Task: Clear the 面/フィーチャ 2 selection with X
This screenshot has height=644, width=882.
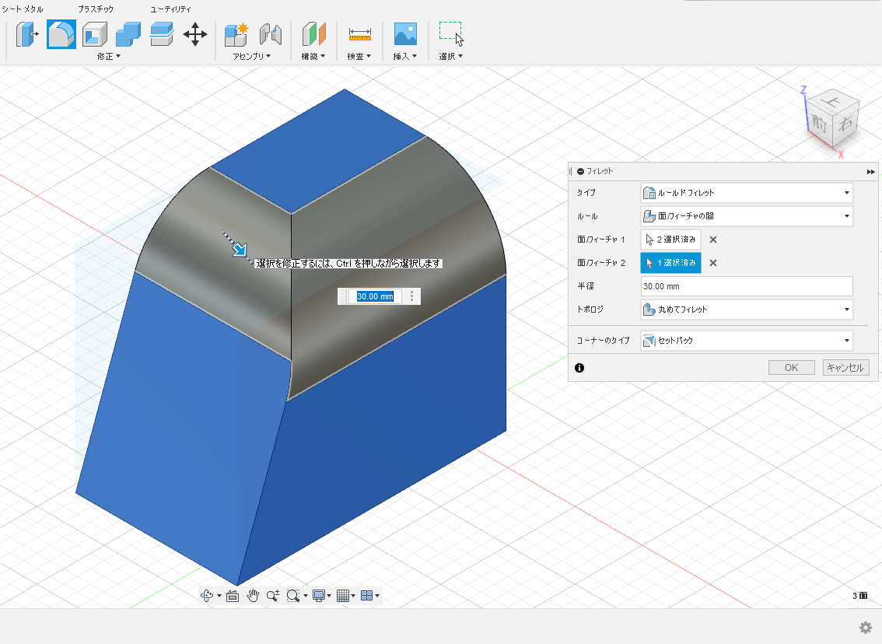Action: pyautogui.click(x=713, y=263)
